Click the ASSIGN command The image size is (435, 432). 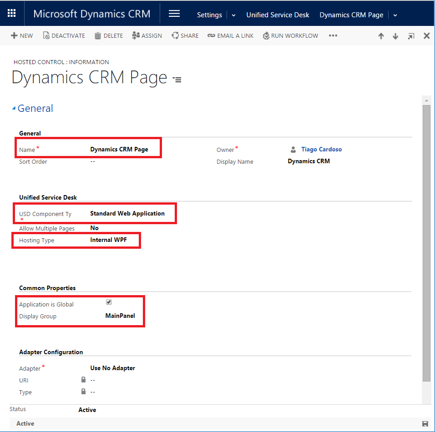[147, 35]
